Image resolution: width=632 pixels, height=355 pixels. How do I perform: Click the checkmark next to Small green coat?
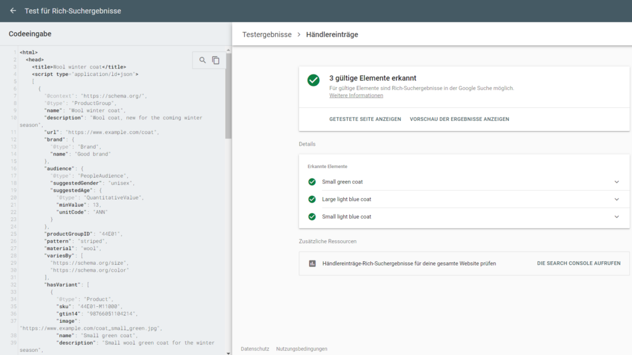point(312,182)
